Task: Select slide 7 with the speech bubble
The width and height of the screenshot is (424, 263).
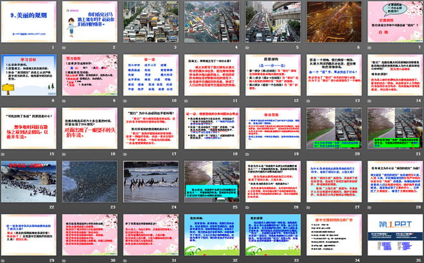Action: point(395,22)
